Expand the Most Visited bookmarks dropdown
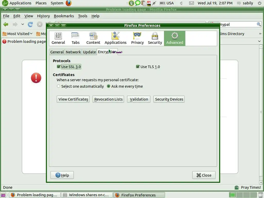This screenshot has height=198, width=264. click(18, 34)
